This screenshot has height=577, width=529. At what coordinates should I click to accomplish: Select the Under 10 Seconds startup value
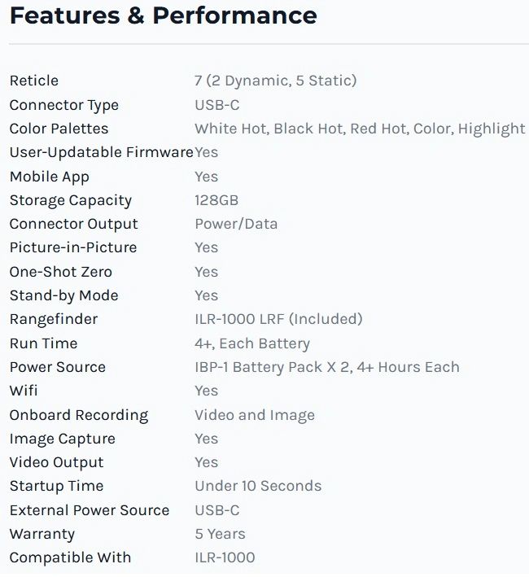pyautogui.click(x=258, y=486)
